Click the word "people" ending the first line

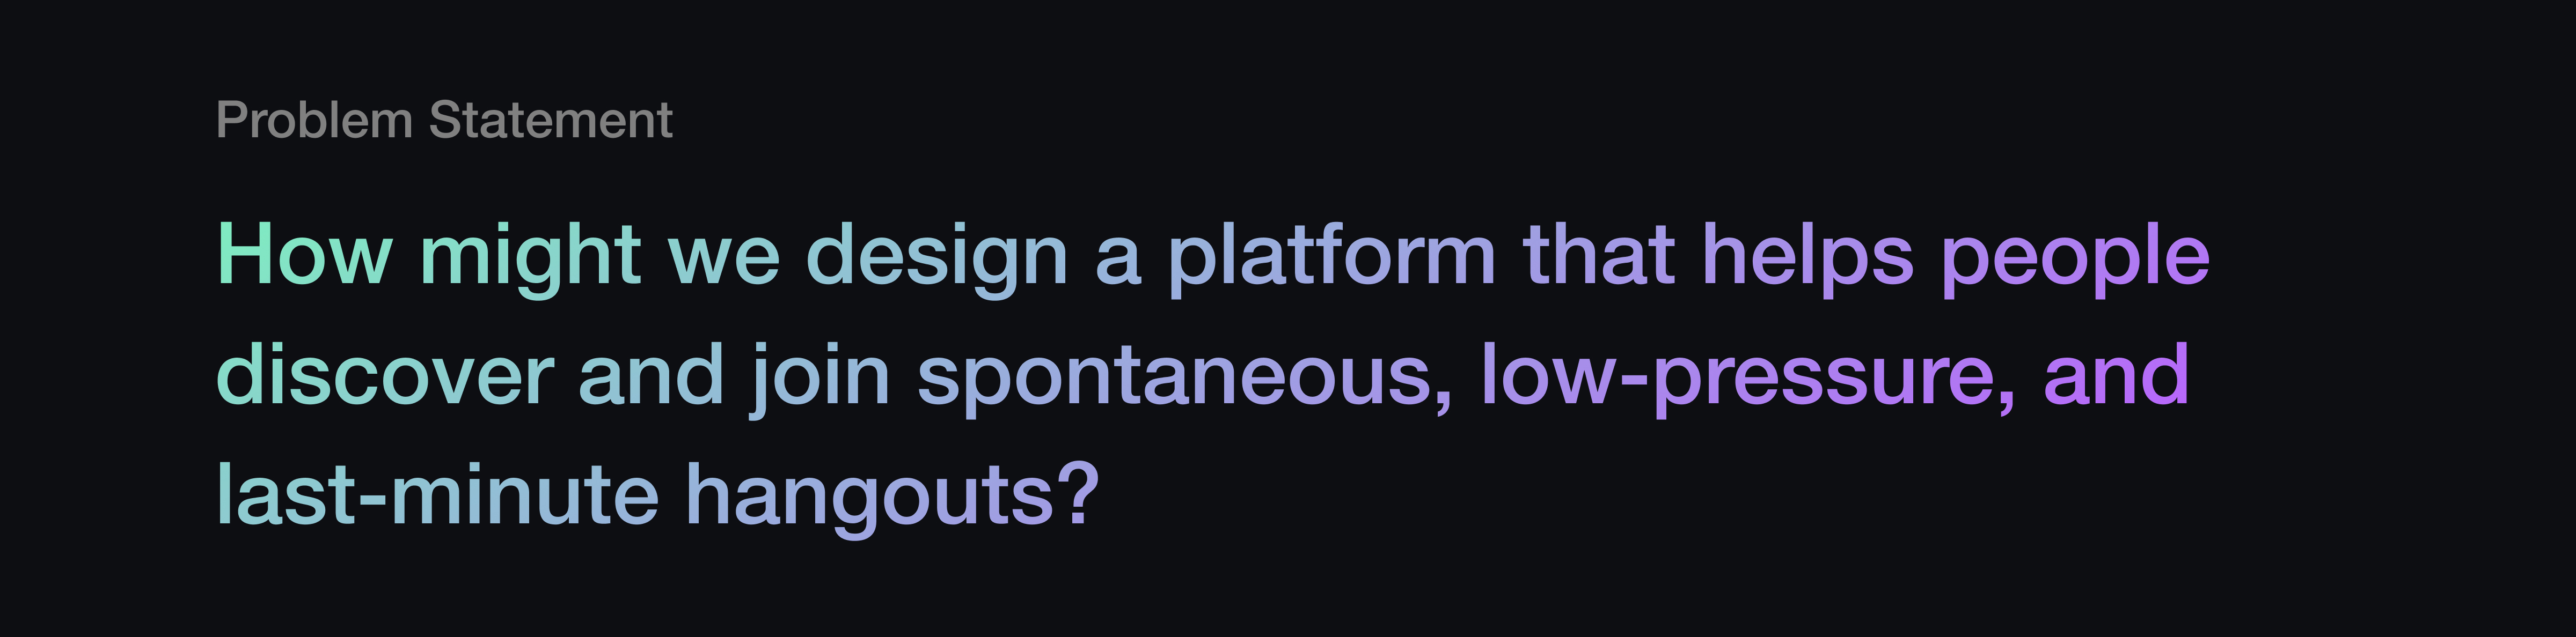2075,256
